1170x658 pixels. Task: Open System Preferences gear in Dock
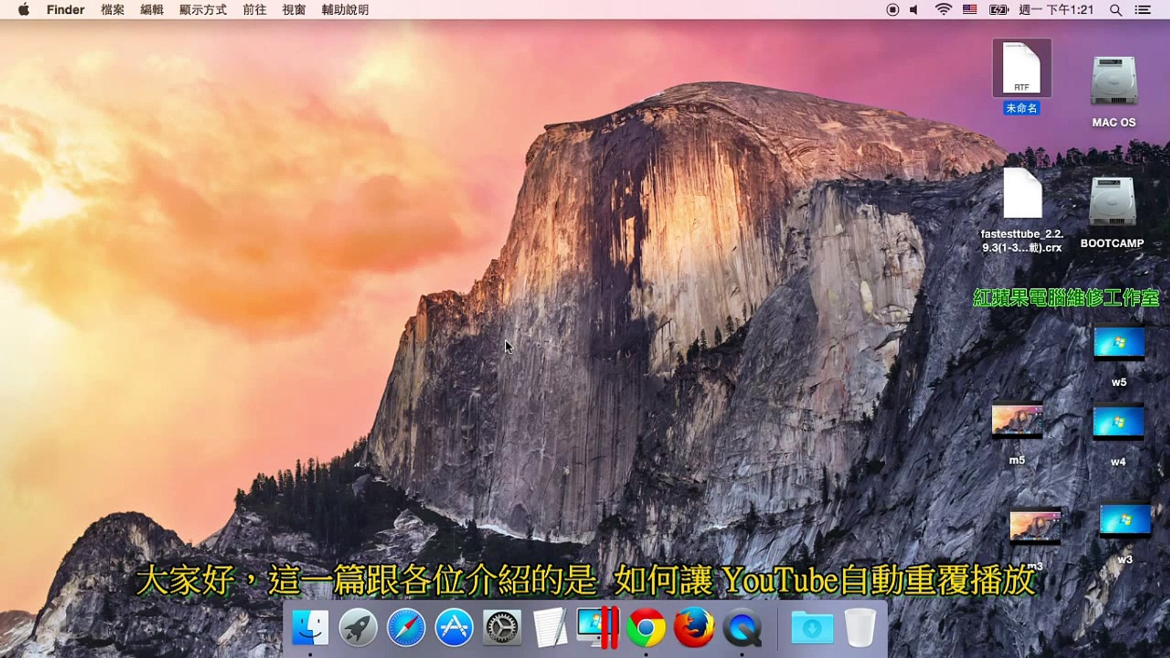(x=502, y=628)
